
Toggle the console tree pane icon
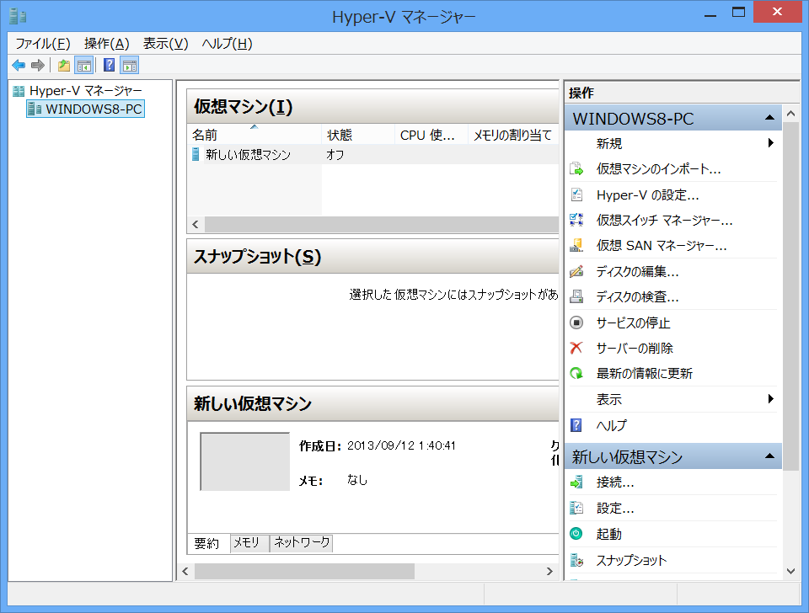coord(84,66)
